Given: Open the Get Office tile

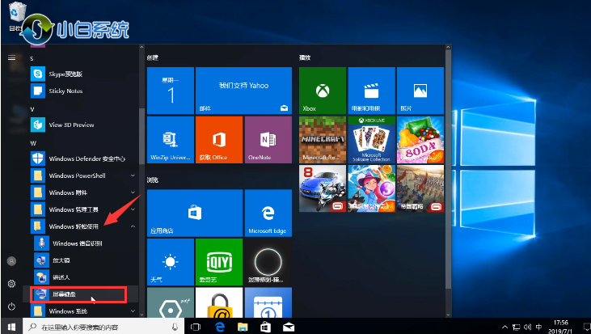Looking at the screenshot, I should click(219, 139).
